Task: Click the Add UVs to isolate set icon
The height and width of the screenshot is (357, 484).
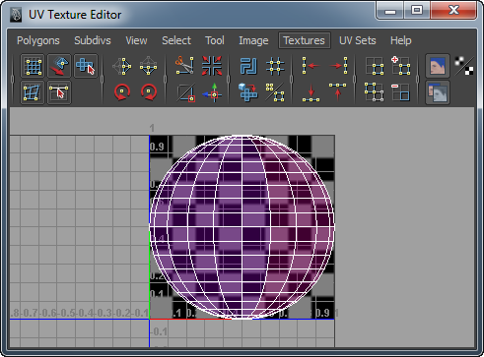Action: (x=401, y=66)
